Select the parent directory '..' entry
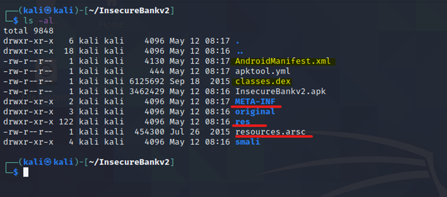 (239, 51)
